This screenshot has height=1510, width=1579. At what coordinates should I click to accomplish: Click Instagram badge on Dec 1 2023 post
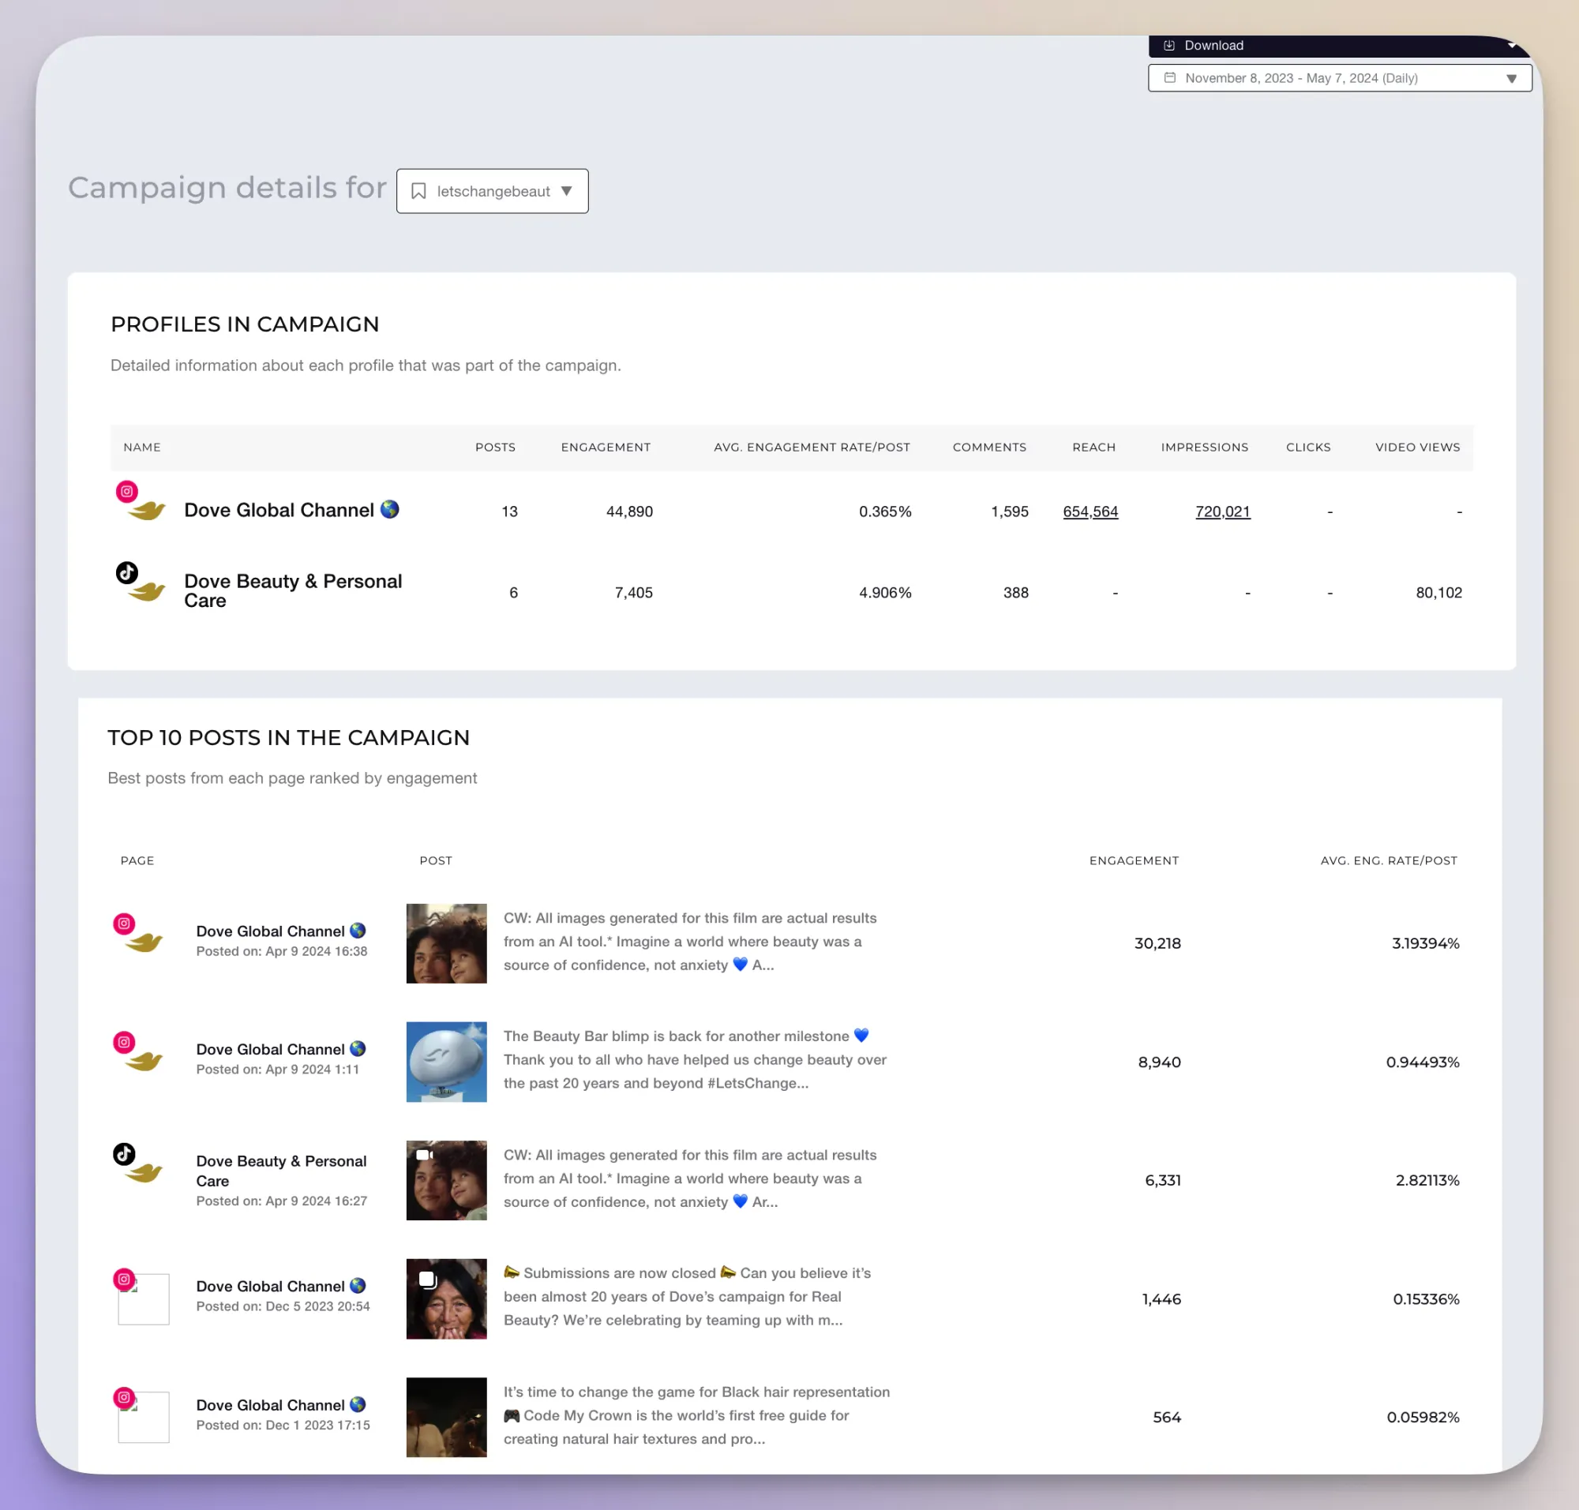click(x=123, y=1397)
